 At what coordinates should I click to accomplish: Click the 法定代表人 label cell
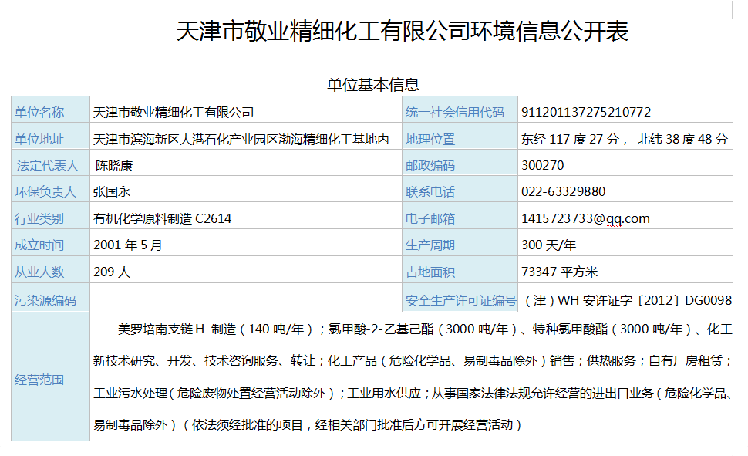click(x=51, y=163)
